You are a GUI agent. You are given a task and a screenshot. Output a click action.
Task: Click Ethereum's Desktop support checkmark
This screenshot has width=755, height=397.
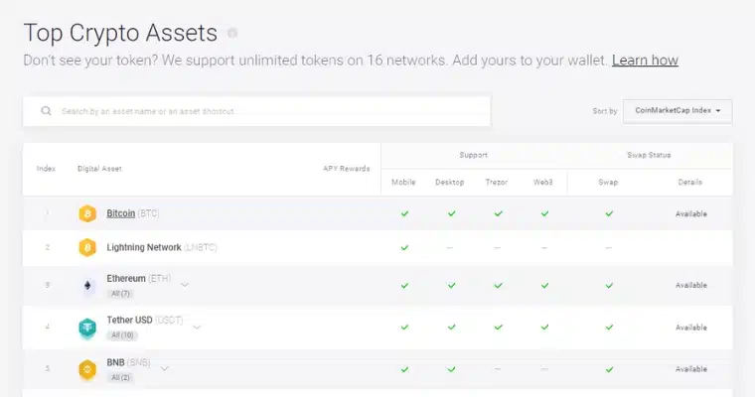pos(451,286)
